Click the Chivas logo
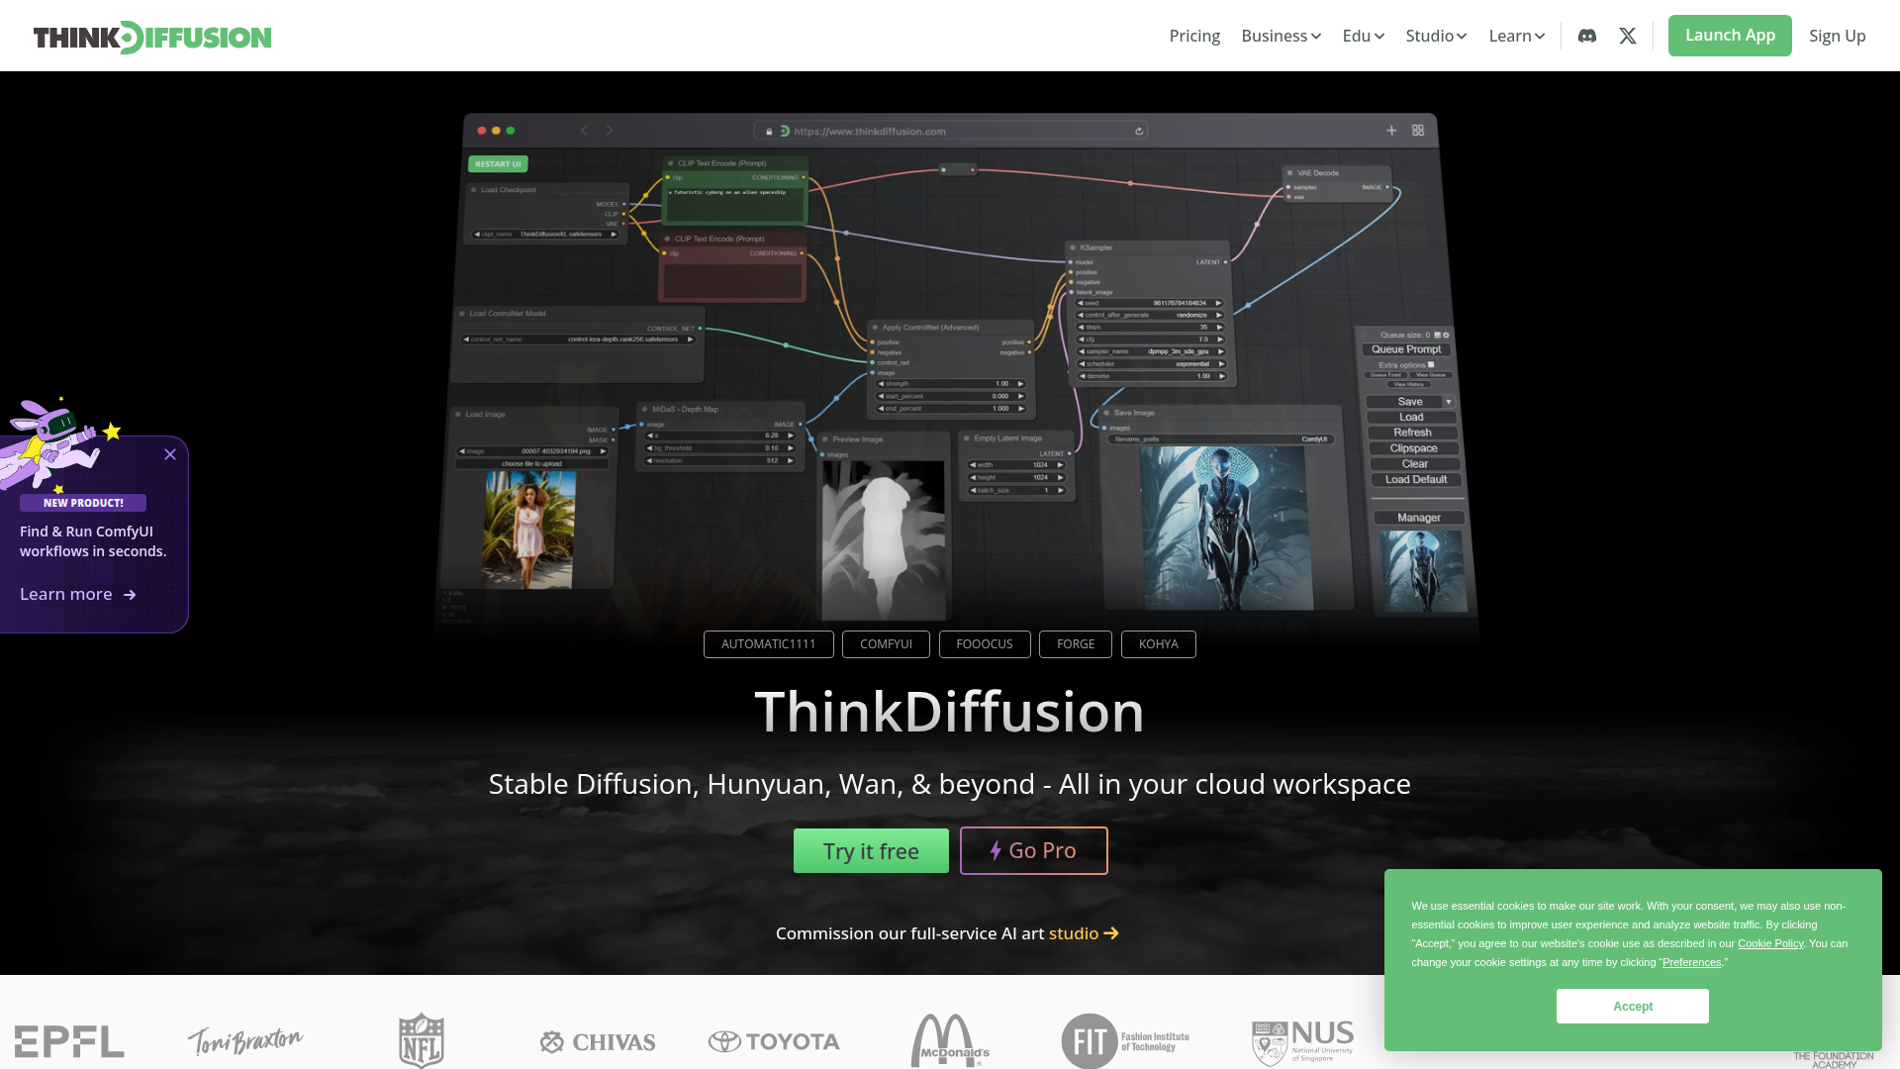 [x=598, y=1041]
